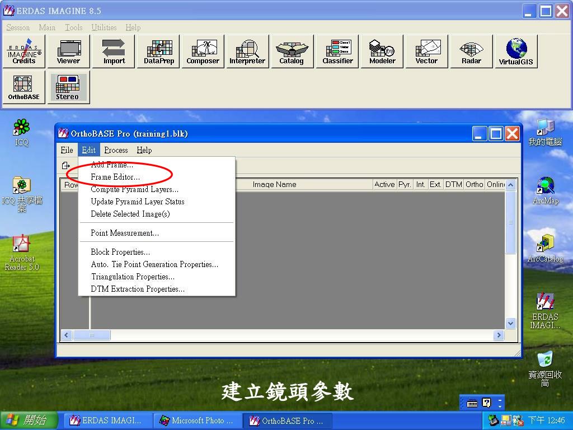Viewport: 573px width, 430px height.
Task: Open the Session menu in ERDAS IMAGINE
Action: tap(18, 27)
